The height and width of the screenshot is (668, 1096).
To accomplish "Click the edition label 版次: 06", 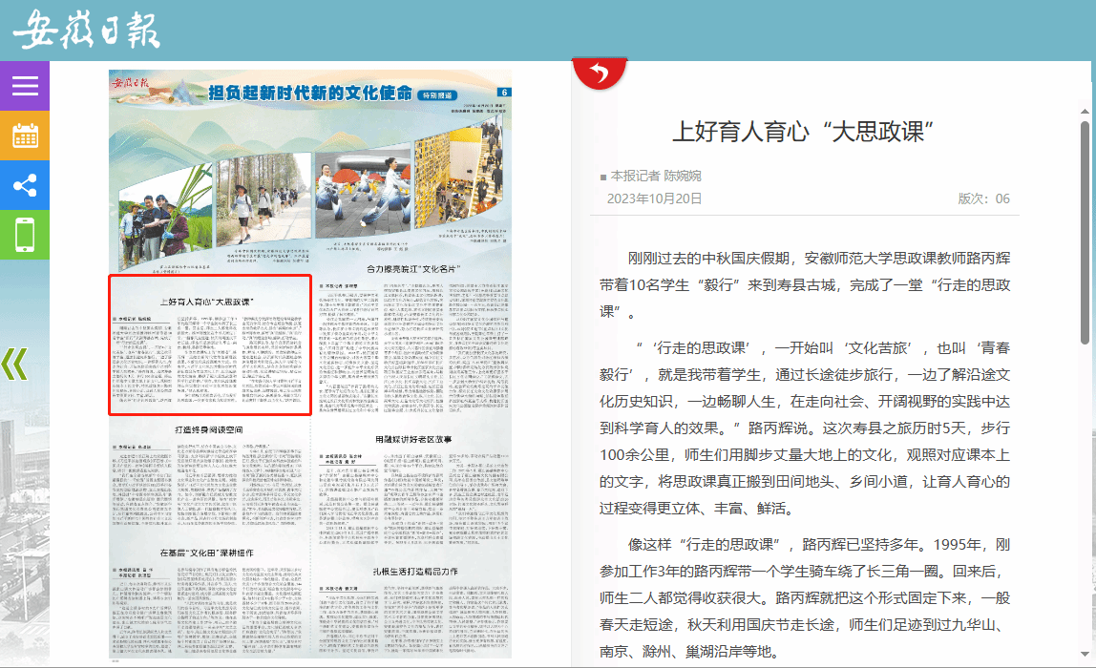I will (983, 198).
